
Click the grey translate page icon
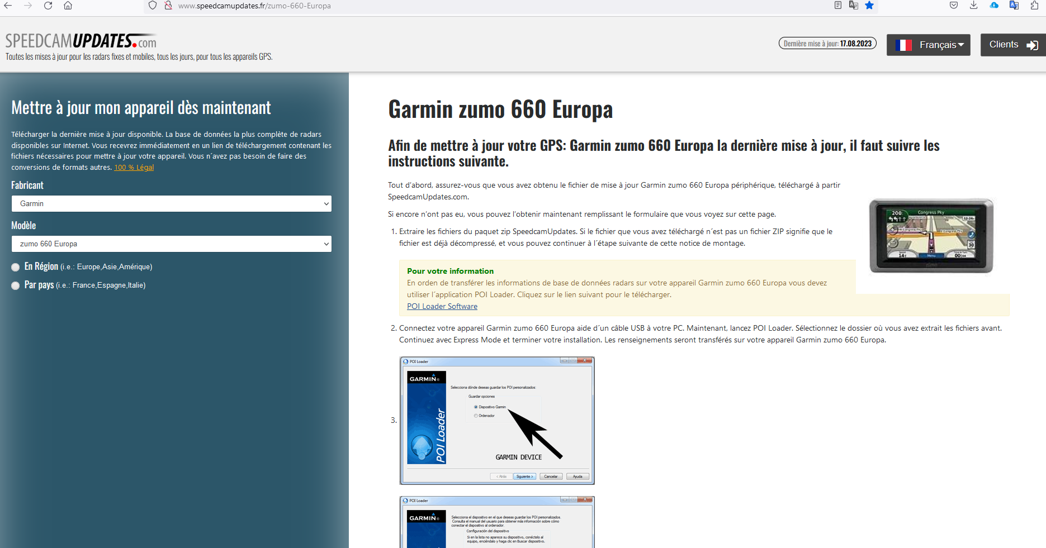(853, 5)
